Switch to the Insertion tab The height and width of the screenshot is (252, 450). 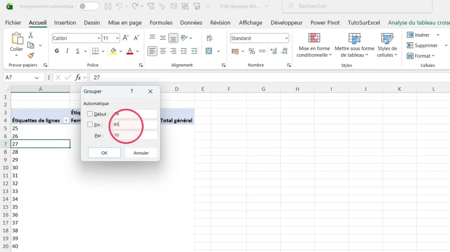(x=65, y=23)
